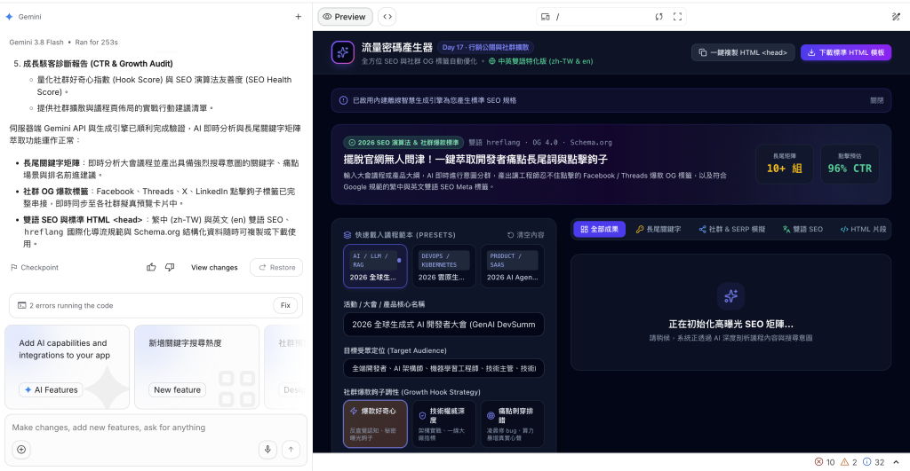Activate microphone voice input

pos(267,450)
